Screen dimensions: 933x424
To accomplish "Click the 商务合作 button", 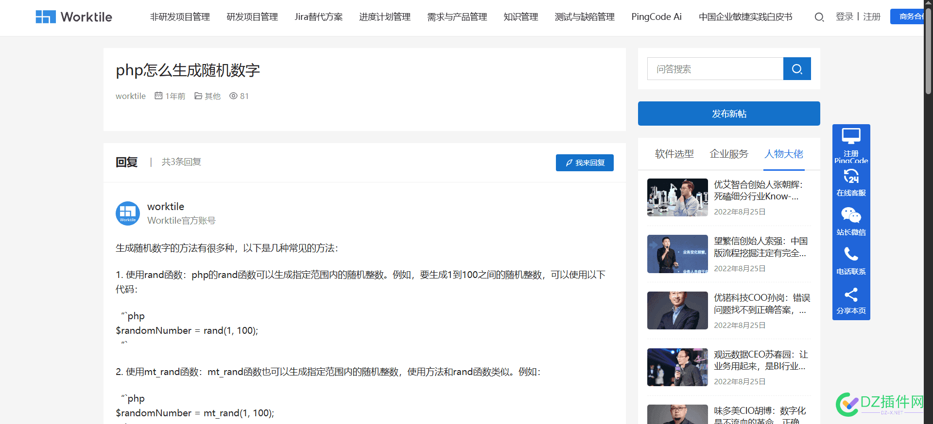I will pyautogui.click(x=907, y=16).
